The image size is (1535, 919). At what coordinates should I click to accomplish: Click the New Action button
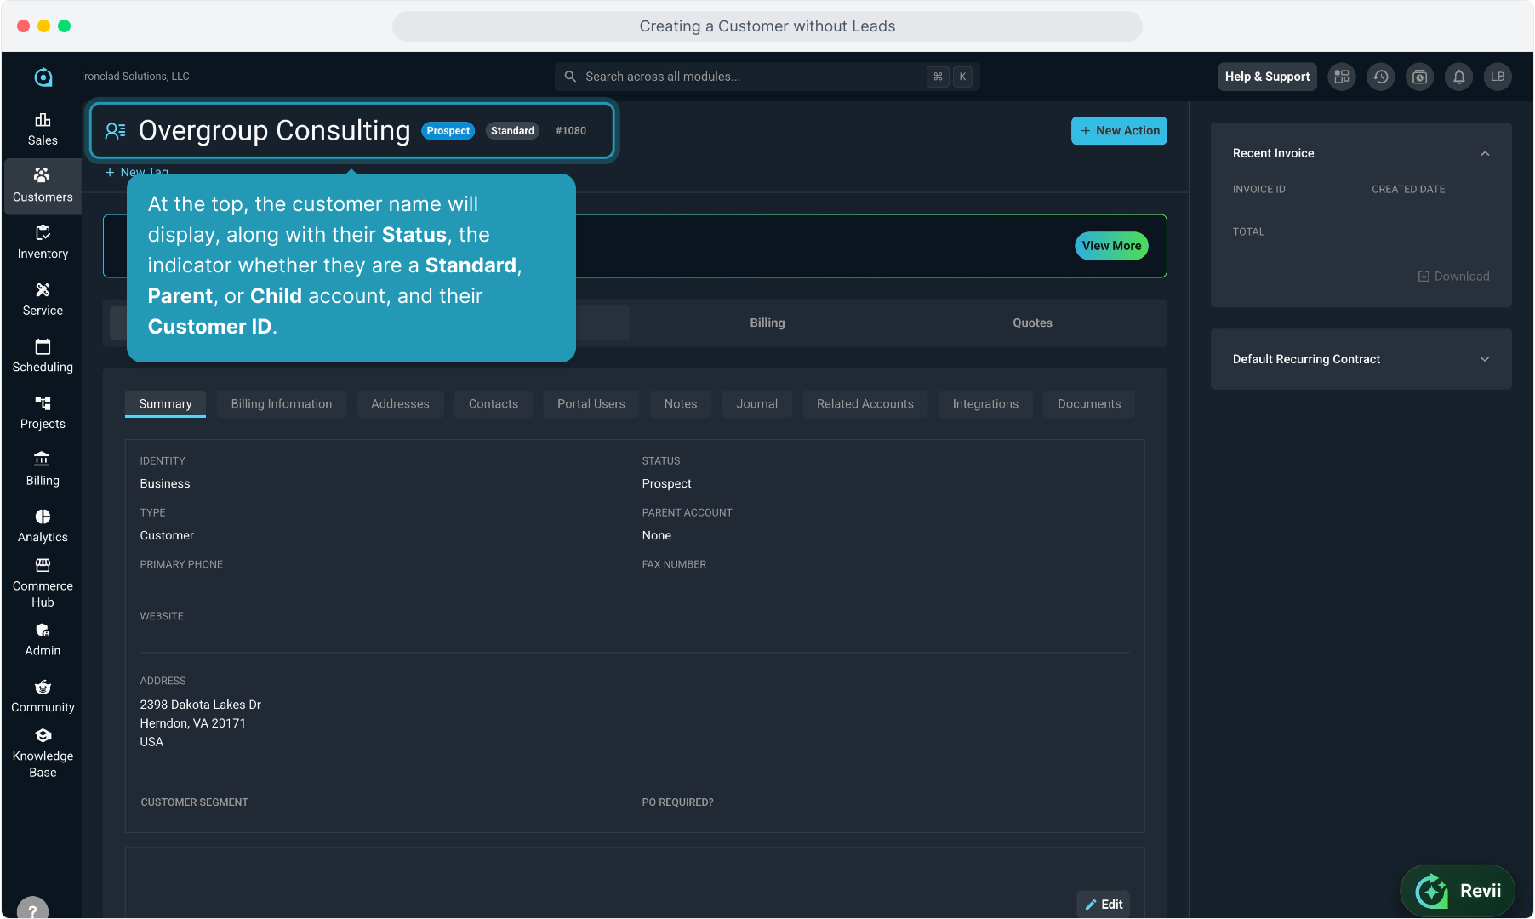[x=1119, y=131]
